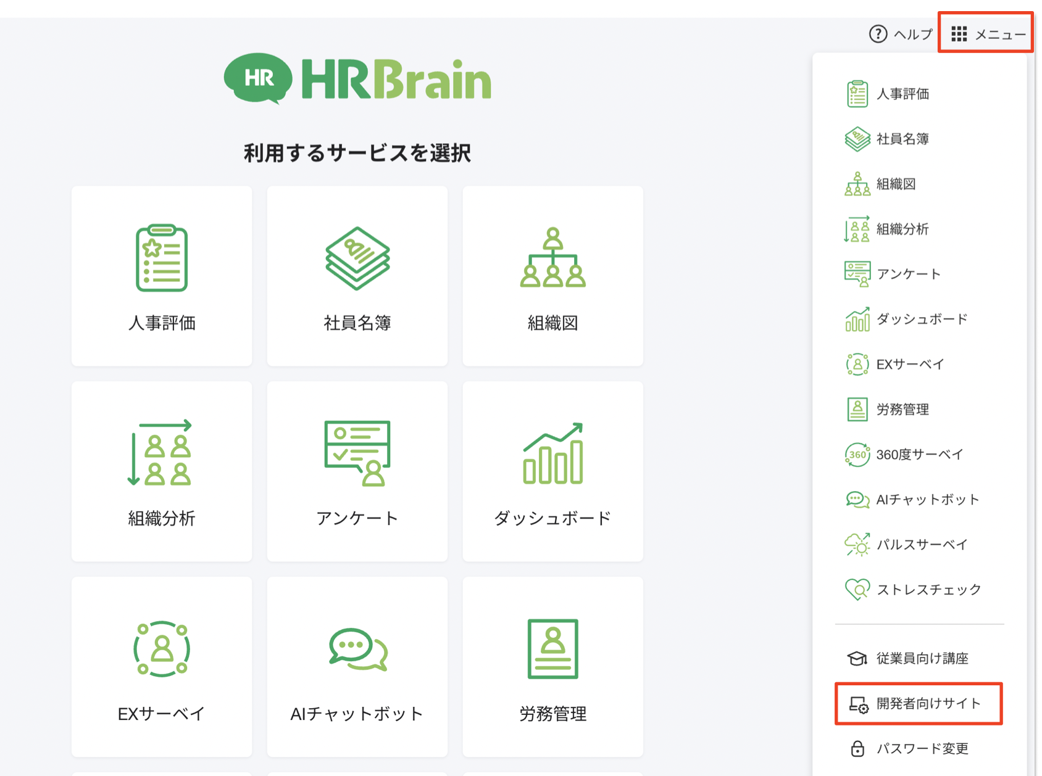Open the アンケート service card
The height and width of the screenshot is (776, 1042).
[357, 471]
